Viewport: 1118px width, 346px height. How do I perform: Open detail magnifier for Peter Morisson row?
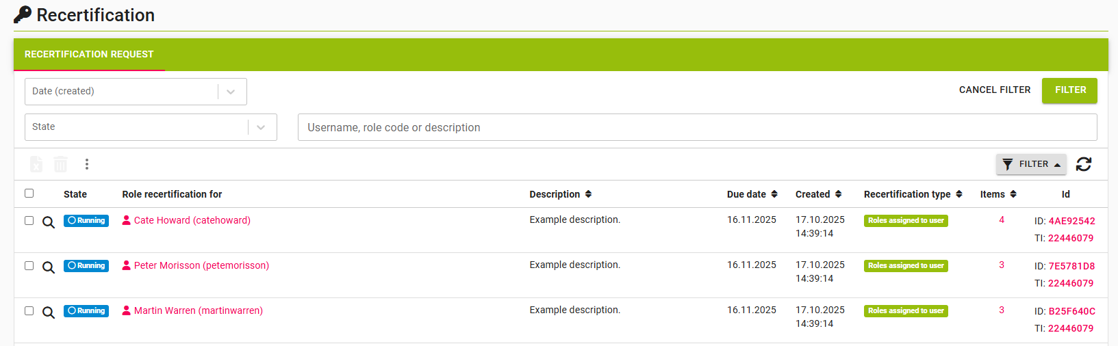click(x=49, y=267)
